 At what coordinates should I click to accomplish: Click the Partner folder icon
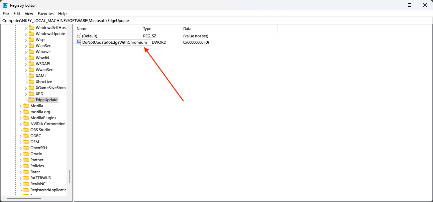pyautogui.click(x=26, y=160)
